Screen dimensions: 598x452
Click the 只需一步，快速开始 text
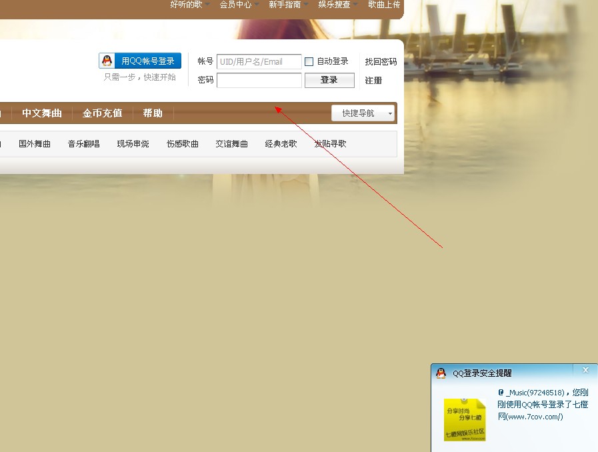click(x=139, y=77)
